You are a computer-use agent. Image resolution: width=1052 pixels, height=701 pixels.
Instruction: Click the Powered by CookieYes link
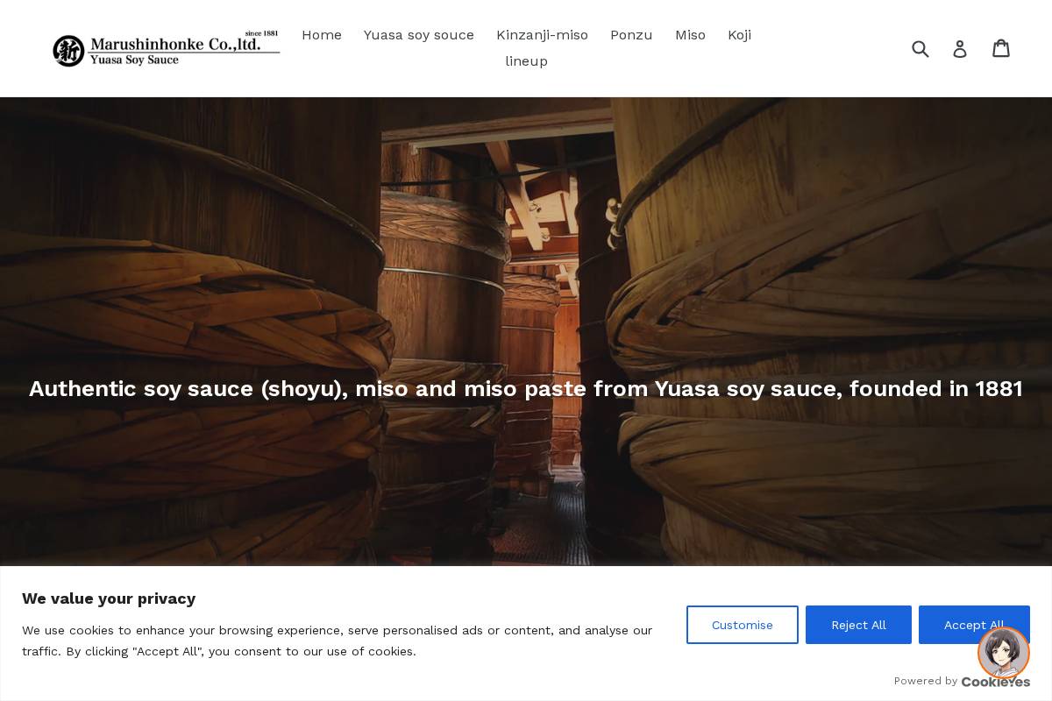pyautogui.click(x=963, y=681)
